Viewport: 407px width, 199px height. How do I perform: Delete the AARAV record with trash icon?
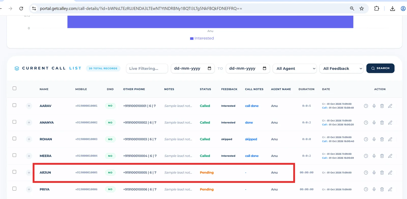pos(382,106)
